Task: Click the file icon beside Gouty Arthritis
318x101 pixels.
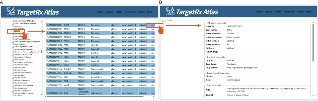Action: 13,36
